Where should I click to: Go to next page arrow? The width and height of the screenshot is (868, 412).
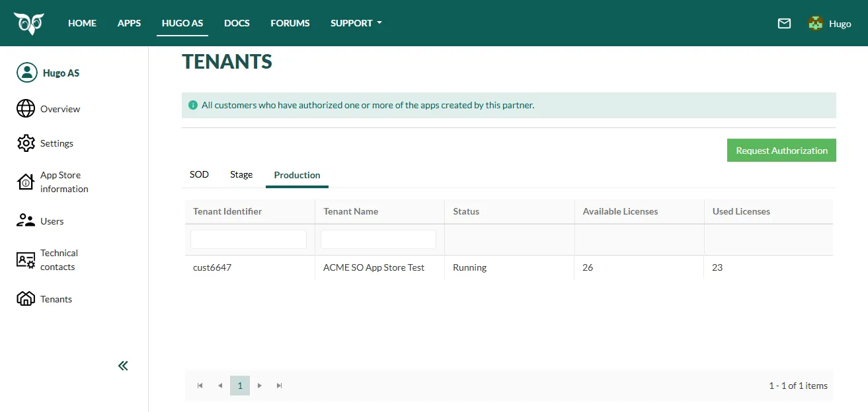click(x=260, y=386)
